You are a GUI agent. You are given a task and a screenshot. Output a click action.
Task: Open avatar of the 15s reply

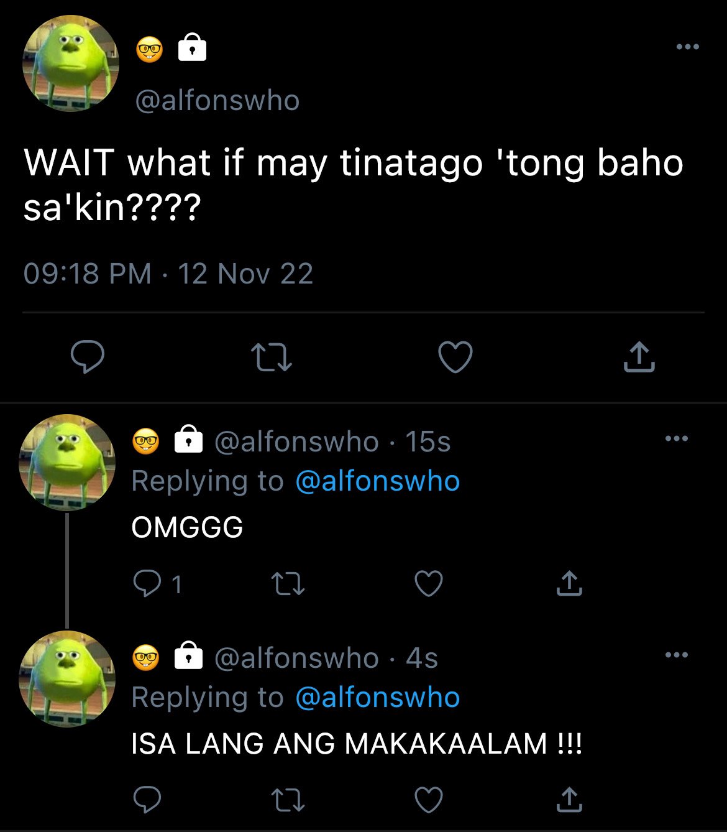(67, 462)
